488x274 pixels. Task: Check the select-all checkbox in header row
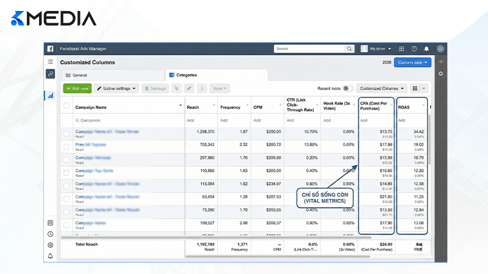[66, 105]
